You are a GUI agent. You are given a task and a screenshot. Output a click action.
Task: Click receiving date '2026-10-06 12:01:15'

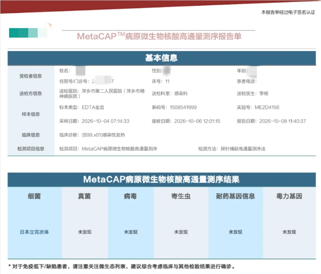[x=197, y=121]
